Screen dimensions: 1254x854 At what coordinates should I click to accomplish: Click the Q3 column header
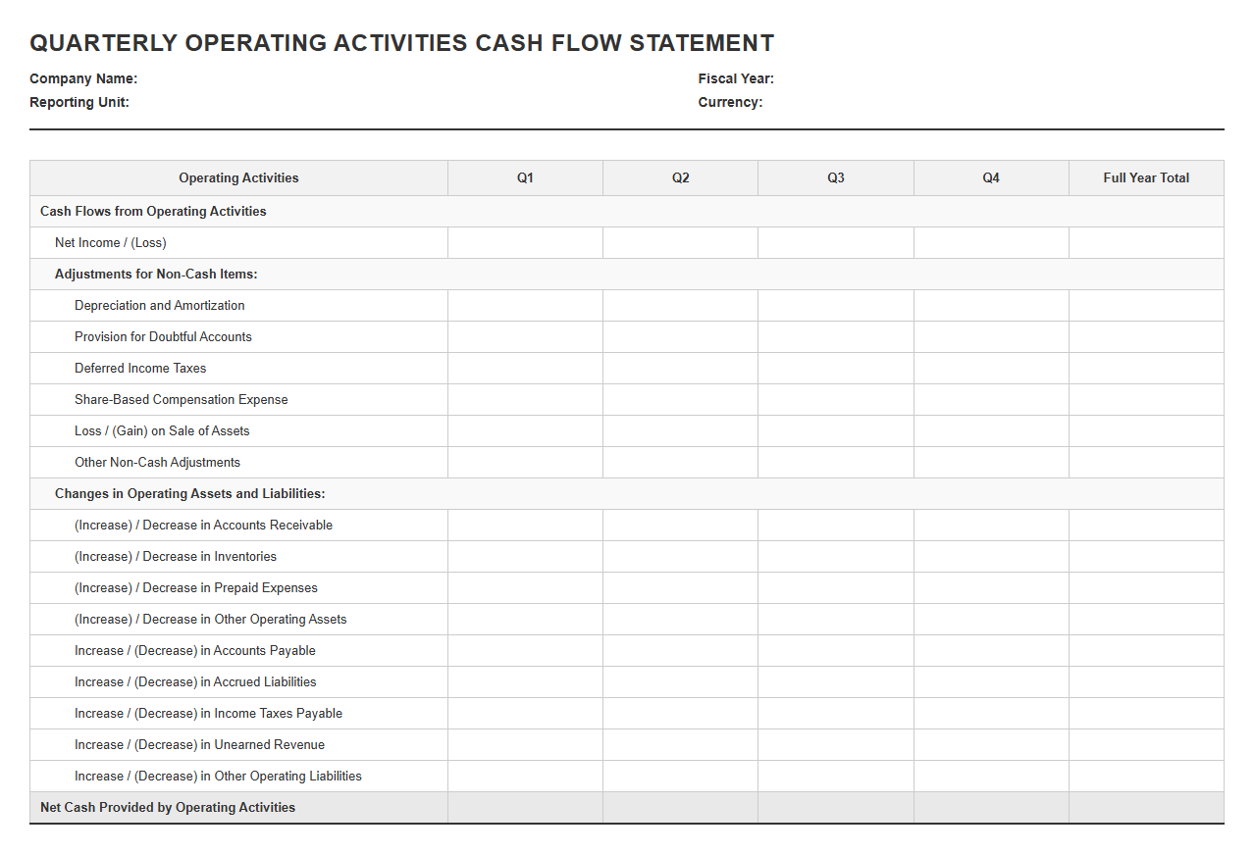pos(836,177)
